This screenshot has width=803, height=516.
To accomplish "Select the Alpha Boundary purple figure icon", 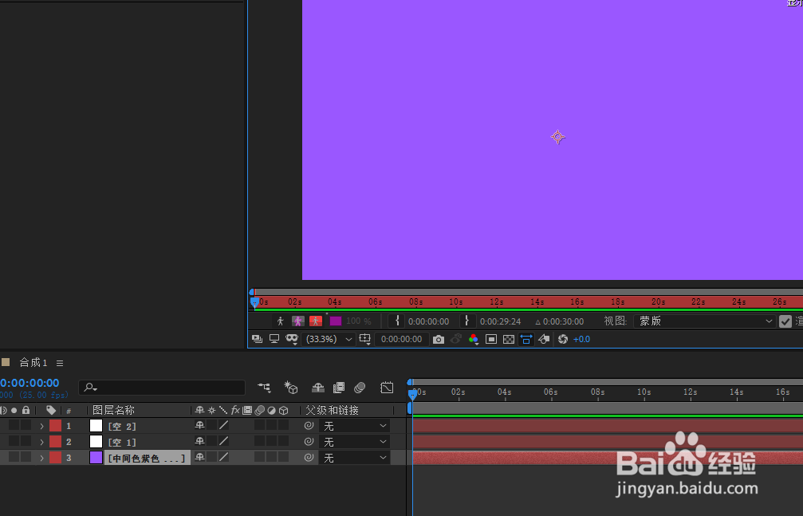I will 298,321.
